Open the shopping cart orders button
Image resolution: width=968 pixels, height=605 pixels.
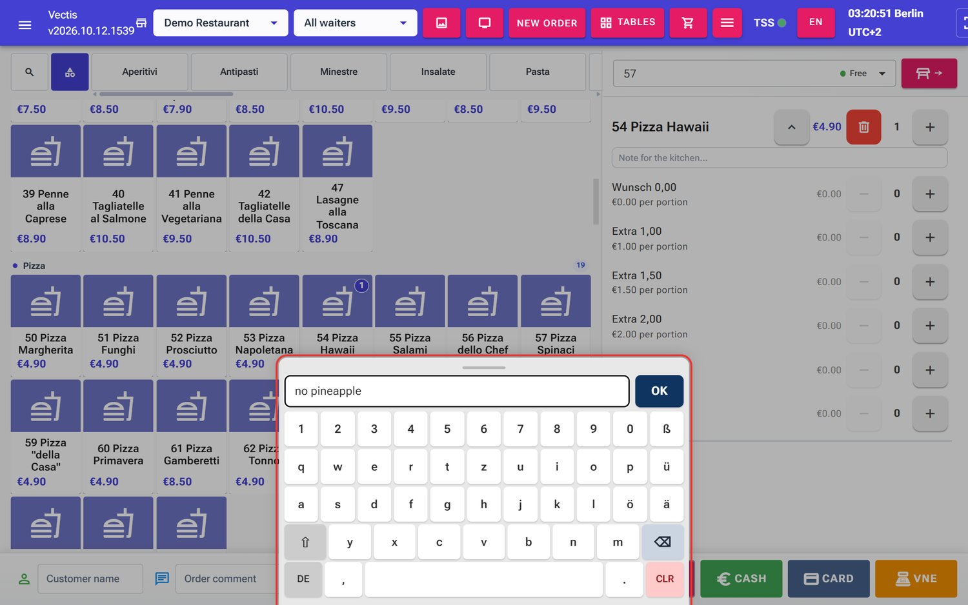pyautogui.click(x=688, y=23)
